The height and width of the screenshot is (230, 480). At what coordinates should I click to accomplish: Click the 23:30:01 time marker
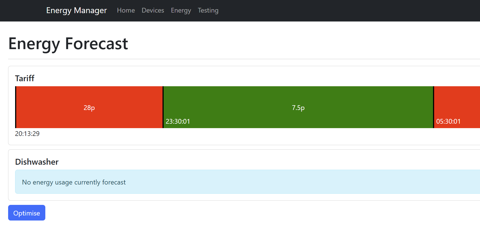click(178, 121)
